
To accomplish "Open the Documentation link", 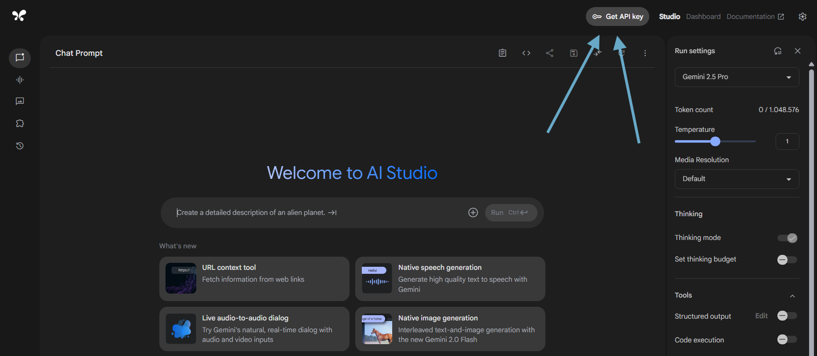I will (x=755, y=17).
